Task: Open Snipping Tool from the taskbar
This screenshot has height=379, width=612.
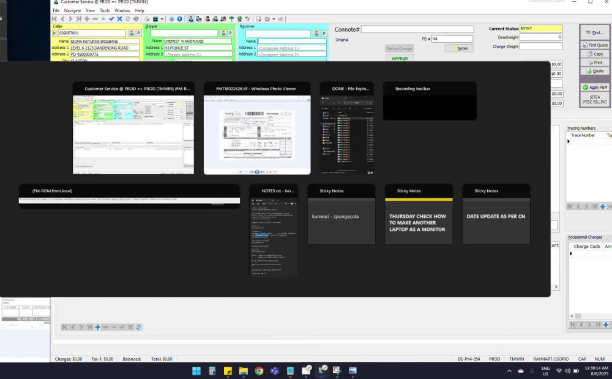Action: 337,371
